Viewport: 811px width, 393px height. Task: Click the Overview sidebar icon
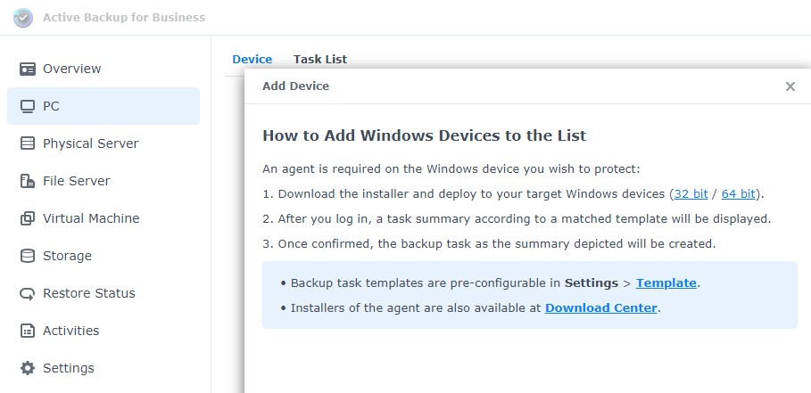[28, 69]
